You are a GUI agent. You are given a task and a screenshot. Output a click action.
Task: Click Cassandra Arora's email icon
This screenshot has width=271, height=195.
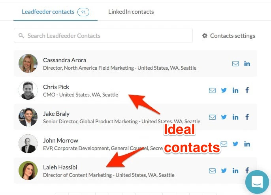[x=235, y=63]
